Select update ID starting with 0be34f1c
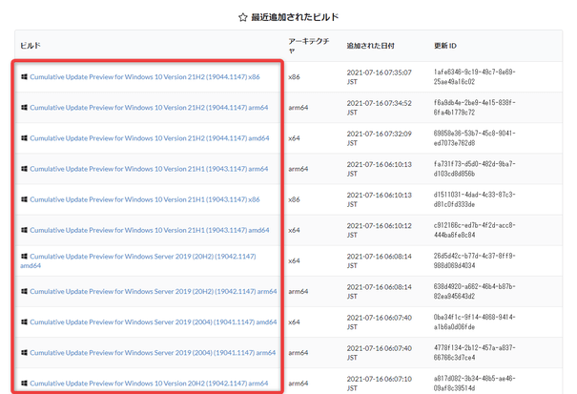The image size is (577, 394). (474, 321)
